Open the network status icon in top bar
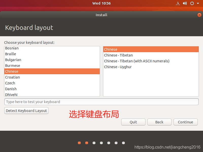This screenshot has height=152, width=203. click(x=178, y=4)
